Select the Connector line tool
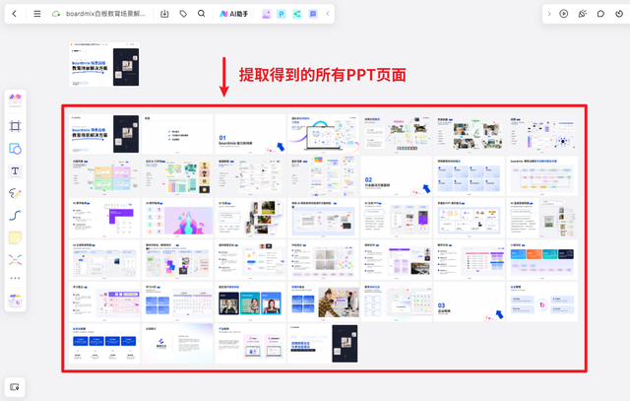 (16, 216)
